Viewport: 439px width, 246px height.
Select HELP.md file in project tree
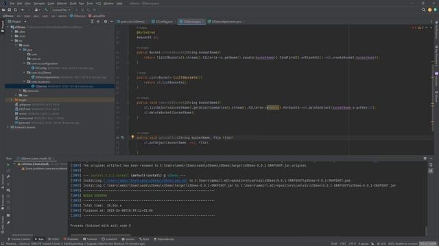pyautogui.click(x=25, y=109)
